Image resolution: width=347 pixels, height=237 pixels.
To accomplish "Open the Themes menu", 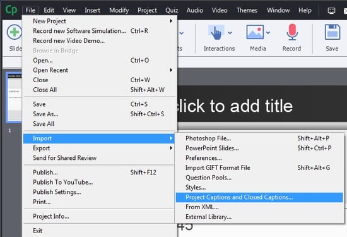I will point(247,10).
